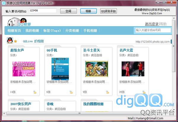
Task: Click the QQLive 的相册 heading
Action: tap(33, 41)
